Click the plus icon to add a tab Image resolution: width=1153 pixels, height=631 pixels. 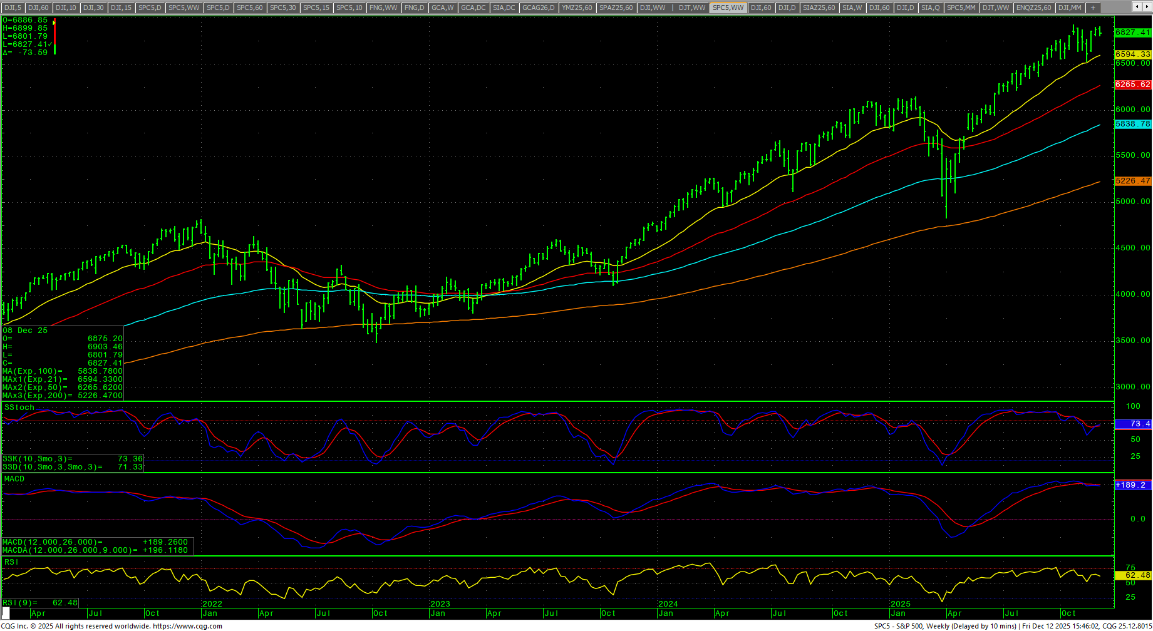pyautogui.click(x=1092, y=8)
